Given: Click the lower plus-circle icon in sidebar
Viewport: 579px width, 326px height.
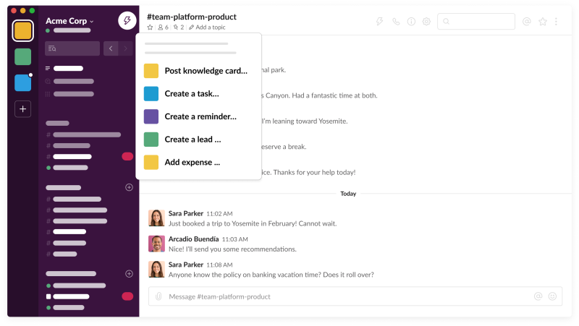Looking at the screenshot, I should [x=129, y=274].
